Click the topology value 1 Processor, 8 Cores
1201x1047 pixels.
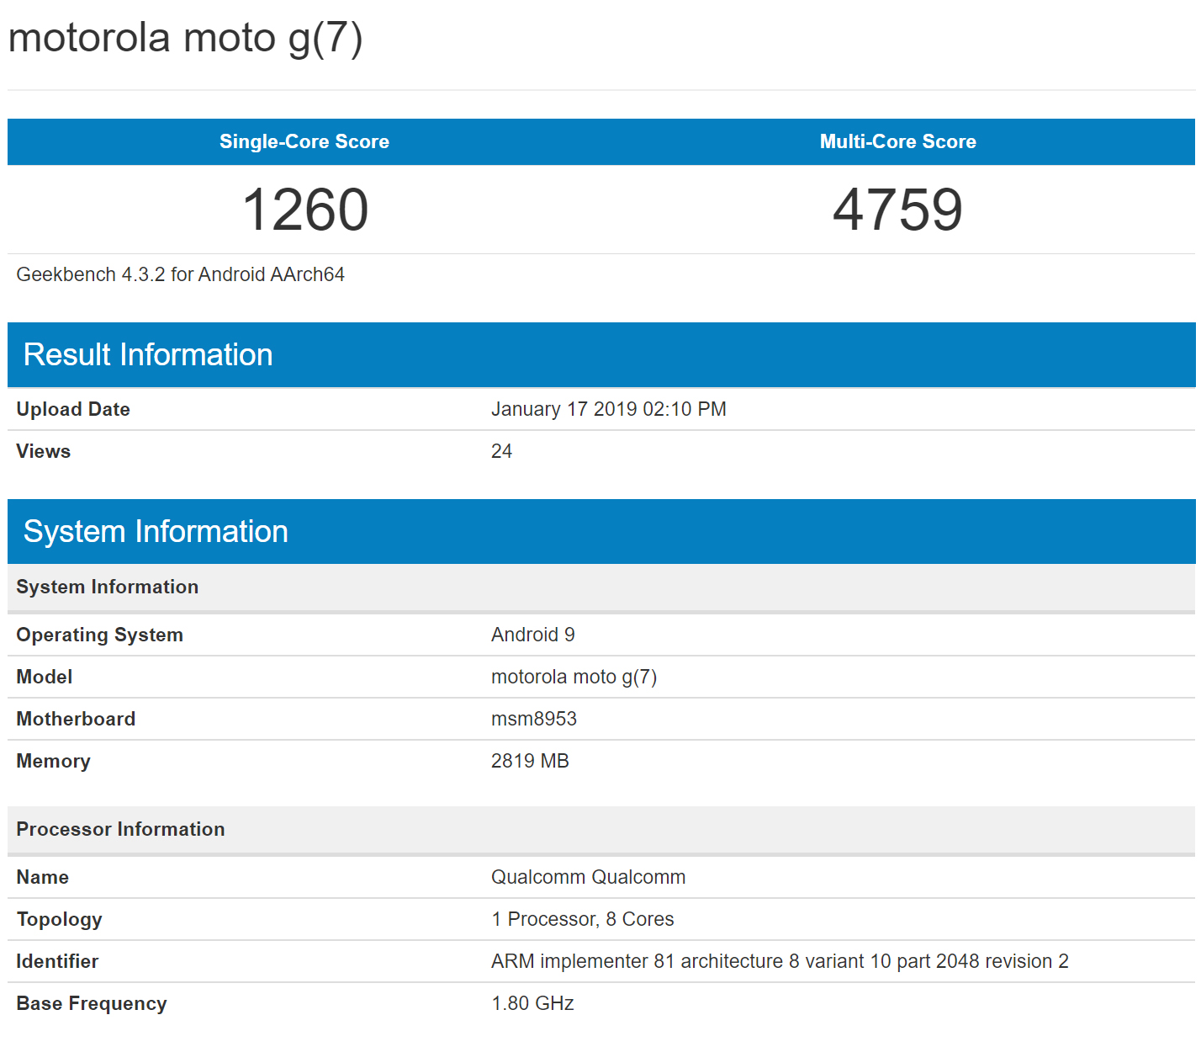582,919
